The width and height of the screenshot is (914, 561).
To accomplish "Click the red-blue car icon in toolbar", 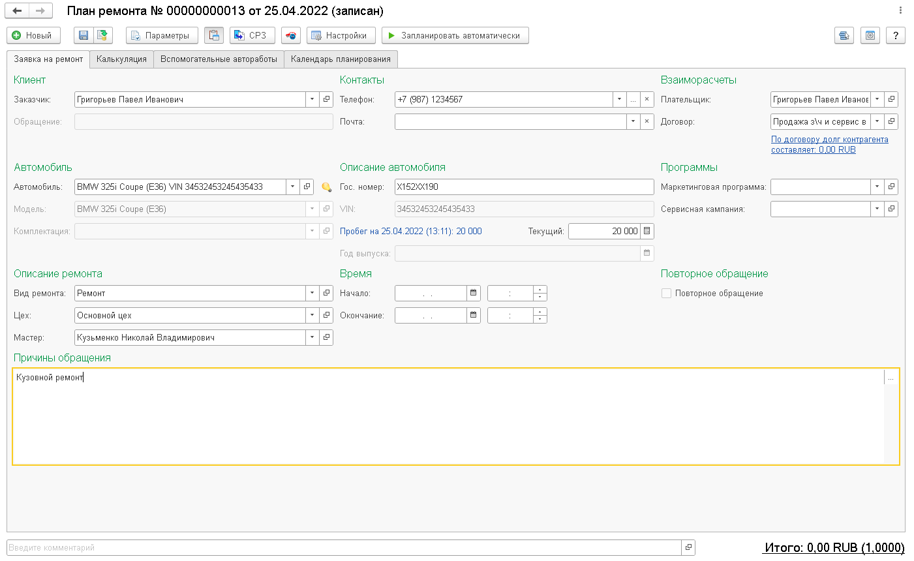I will tap(291, 35).
